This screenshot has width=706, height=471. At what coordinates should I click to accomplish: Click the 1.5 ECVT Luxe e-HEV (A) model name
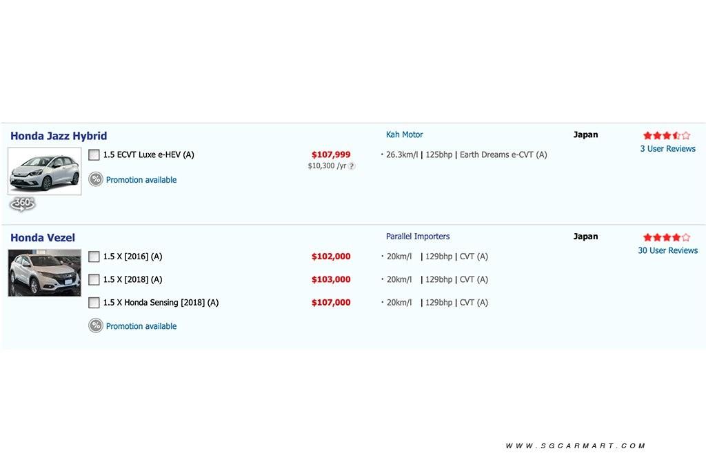(149, 154)
